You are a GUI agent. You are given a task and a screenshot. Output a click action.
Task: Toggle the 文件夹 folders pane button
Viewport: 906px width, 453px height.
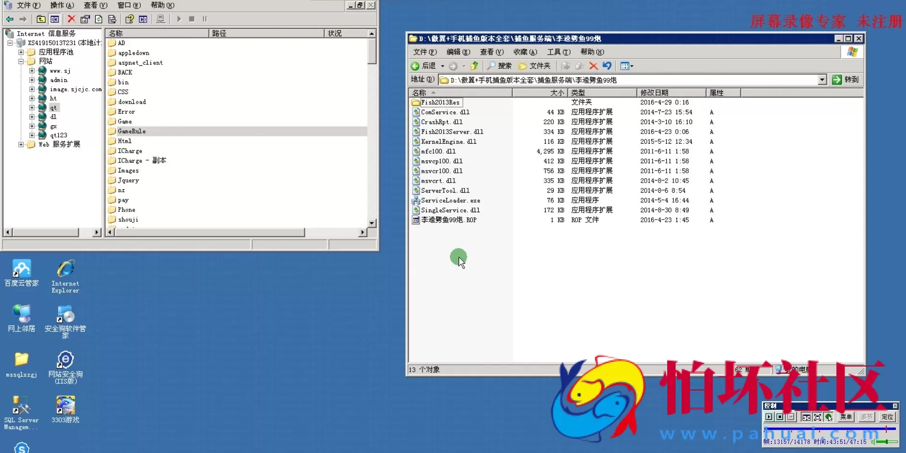(534, 66)
